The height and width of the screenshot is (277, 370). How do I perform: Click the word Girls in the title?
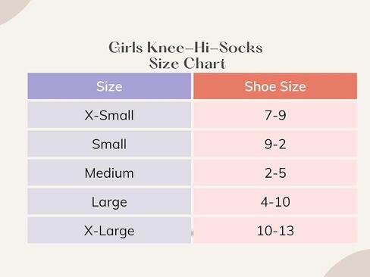(x=126, y=47)
